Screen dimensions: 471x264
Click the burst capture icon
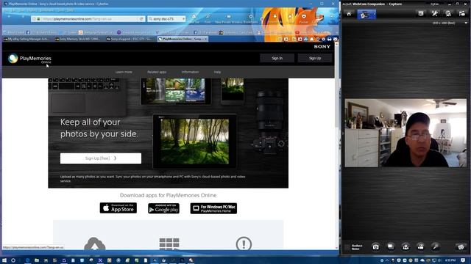tap(391, 246)
